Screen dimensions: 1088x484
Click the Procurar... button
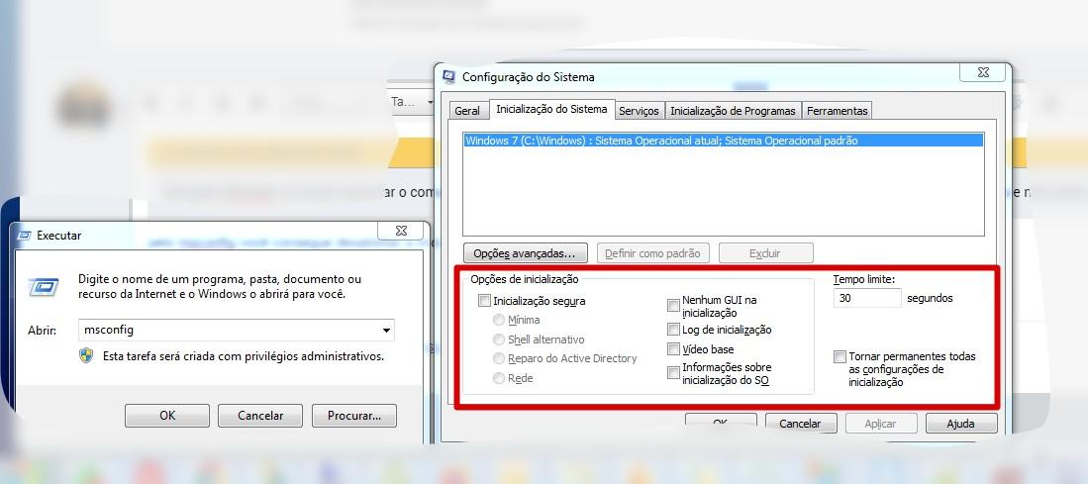tap(353, 416)
